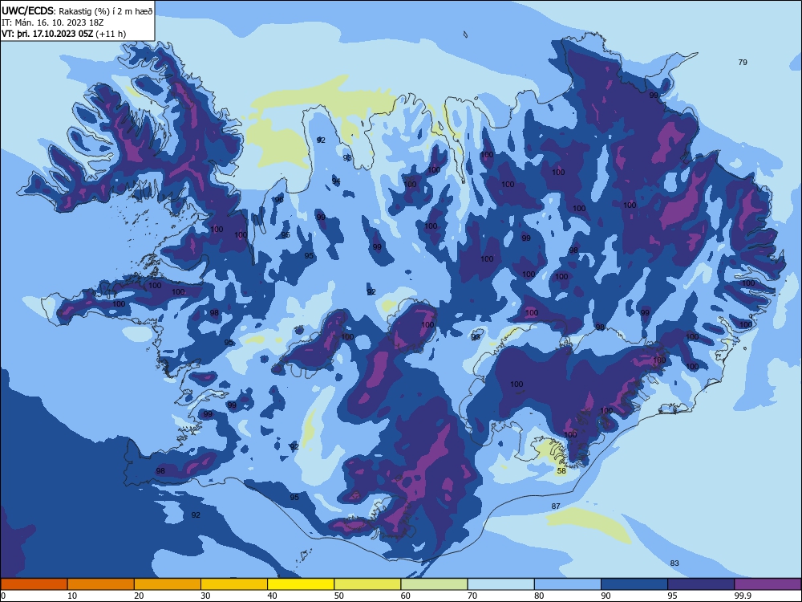Viewport: 802px width, 602px height.
Task: Click the '87' value on the map
Action: tap(556, 506)
